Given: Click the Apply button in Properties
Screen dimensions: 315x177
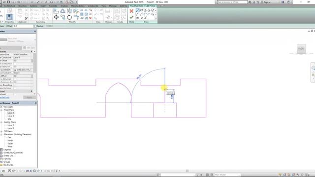Looking at the screenshot, I should click(x=30, y=97).
